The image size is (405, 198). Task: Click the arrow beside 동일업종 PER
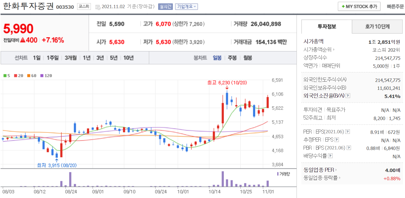(336, 170)
